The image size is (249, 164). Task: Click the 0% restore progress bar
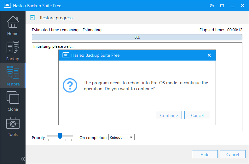137,37
